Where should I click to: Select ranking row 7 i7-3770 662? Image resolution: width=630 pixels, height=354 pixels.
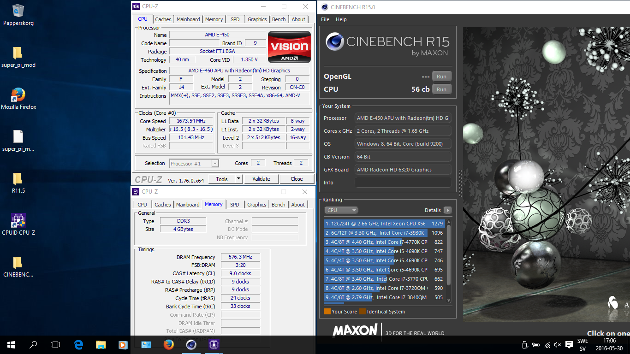click(x=384, y=279)
